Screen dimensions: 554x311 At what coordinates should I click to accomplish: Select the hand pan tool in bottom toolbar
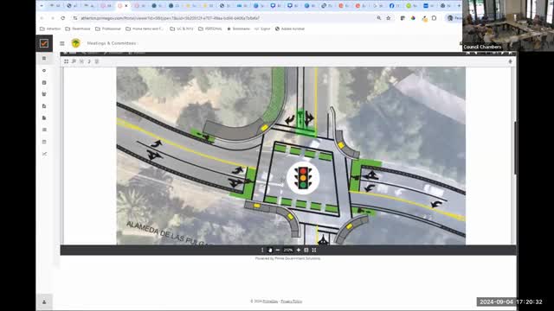[x=270, y=250]
